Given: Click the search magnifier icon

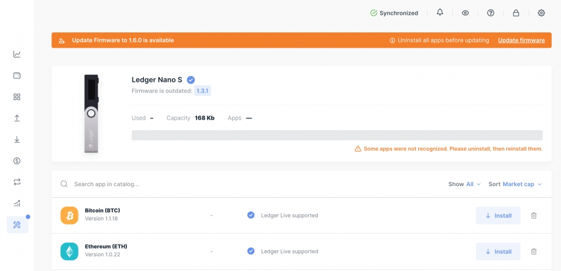Looking at the screenshot, I should tap(64, 184).
